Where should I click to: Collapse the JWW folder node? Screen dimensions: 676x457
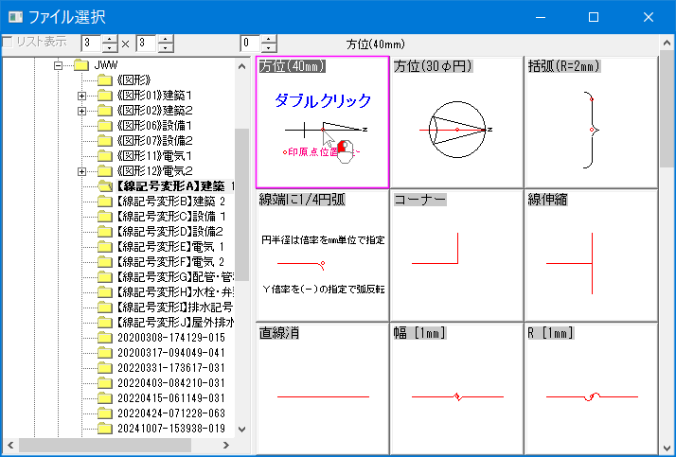pos(58,65)
